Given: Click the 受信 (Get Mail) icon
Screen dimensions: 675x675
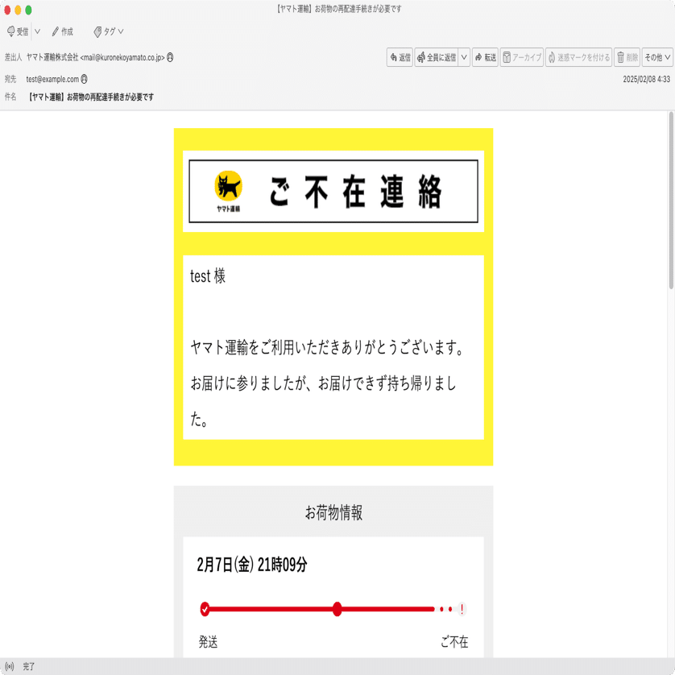Looking at the screenshot, I should [13, 32].
